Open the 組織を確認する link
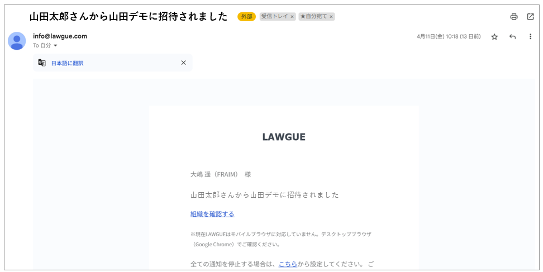The height and width of the screenshot is (272, 543). [x=212, y=214]
